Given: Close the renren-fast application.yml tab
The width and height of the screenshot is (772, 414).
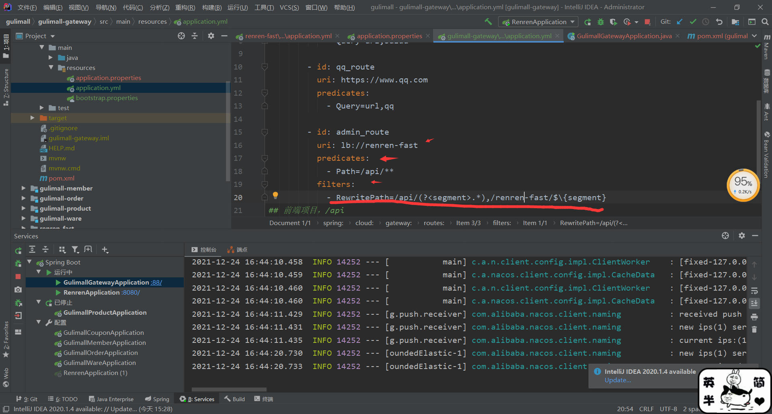Looking at the screenshot, I should [x=337, y=36].
